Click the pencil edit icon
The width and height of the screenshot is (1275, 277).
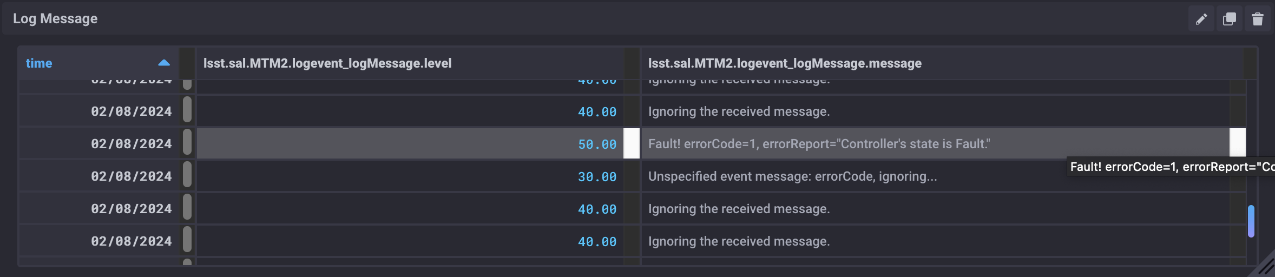point(1201,19)
